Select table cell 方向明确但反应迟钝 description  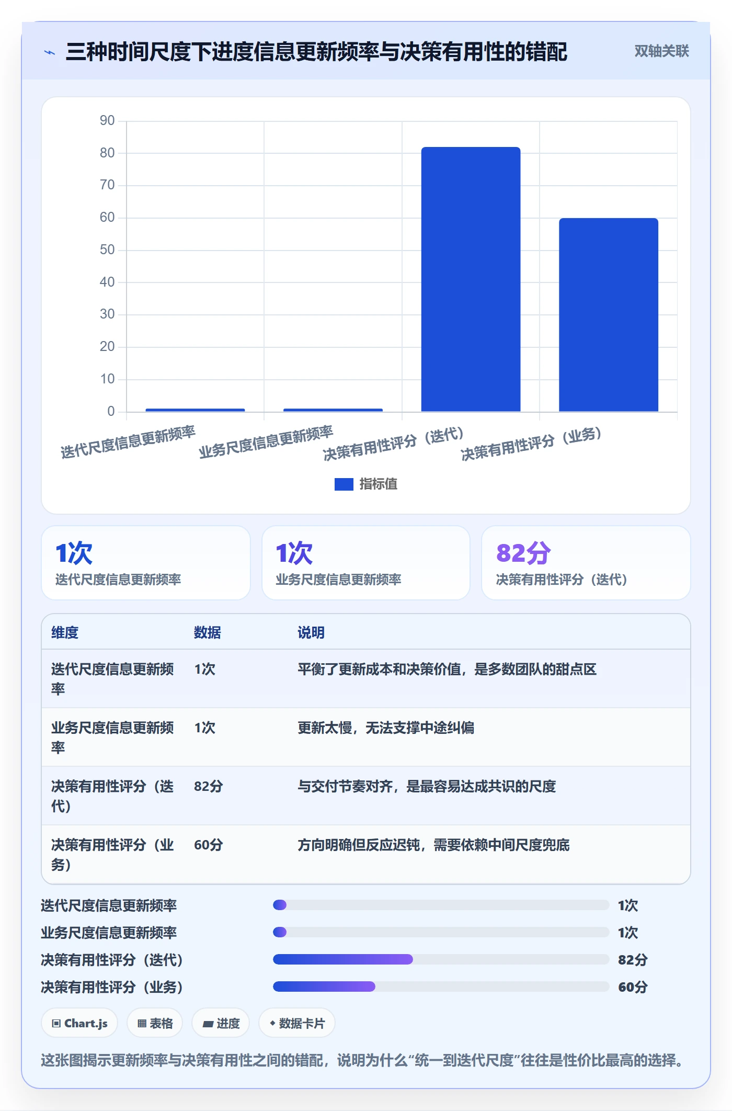tap(433, 845)
